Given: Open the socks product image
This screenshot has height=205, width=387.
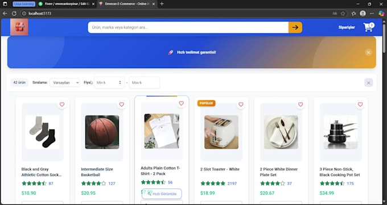Looking at the screenshot, I should pyautogui.click(x=43, y=132).
